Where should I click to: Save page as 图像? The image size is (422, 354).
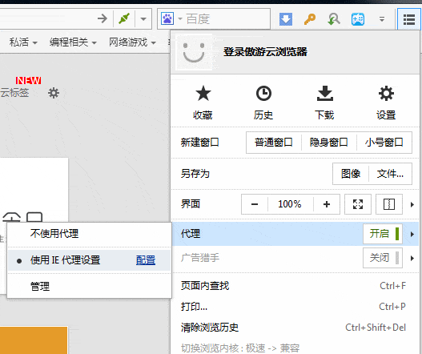(x=351, y=174)
